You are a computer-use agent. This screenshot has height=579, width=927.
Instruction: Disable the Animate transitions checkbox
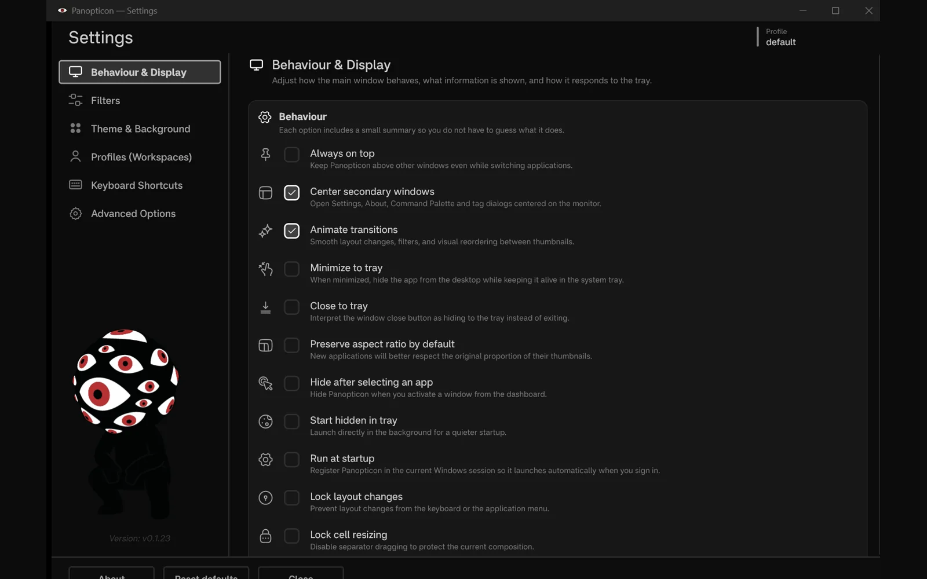[x=291, y=231]
